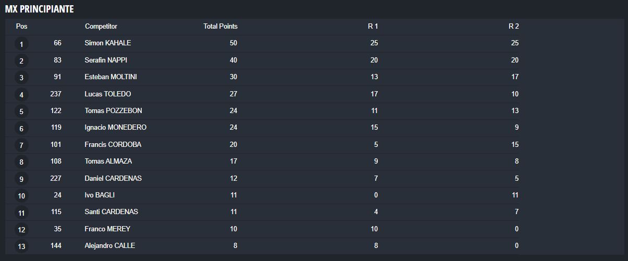628x261 pixels.
Task: Open competitor Simon KAHALE
Action: [108, 43]
